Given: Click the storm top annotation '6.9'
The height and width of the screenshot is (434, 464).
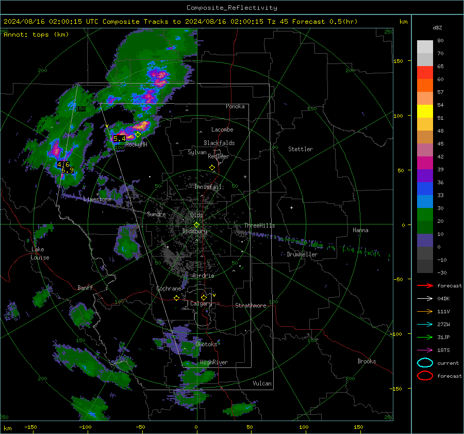Looking at the screenshot, I should (68, 170).
